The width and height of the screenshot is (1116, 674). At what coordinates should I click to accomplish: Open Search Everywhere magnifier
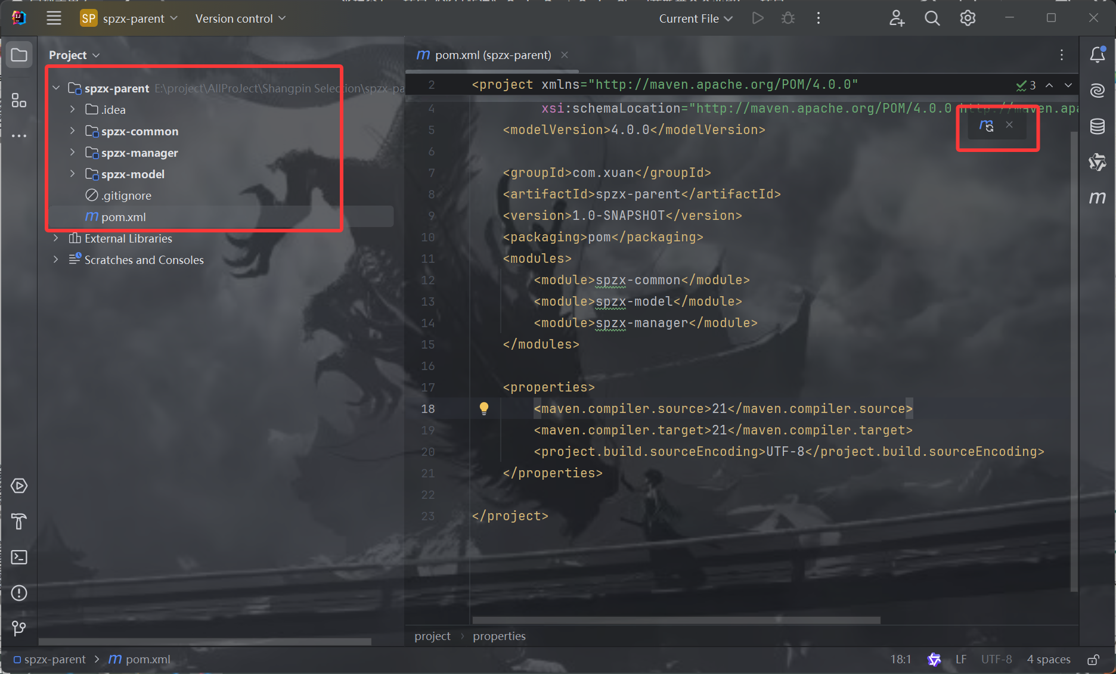[932, 18]
